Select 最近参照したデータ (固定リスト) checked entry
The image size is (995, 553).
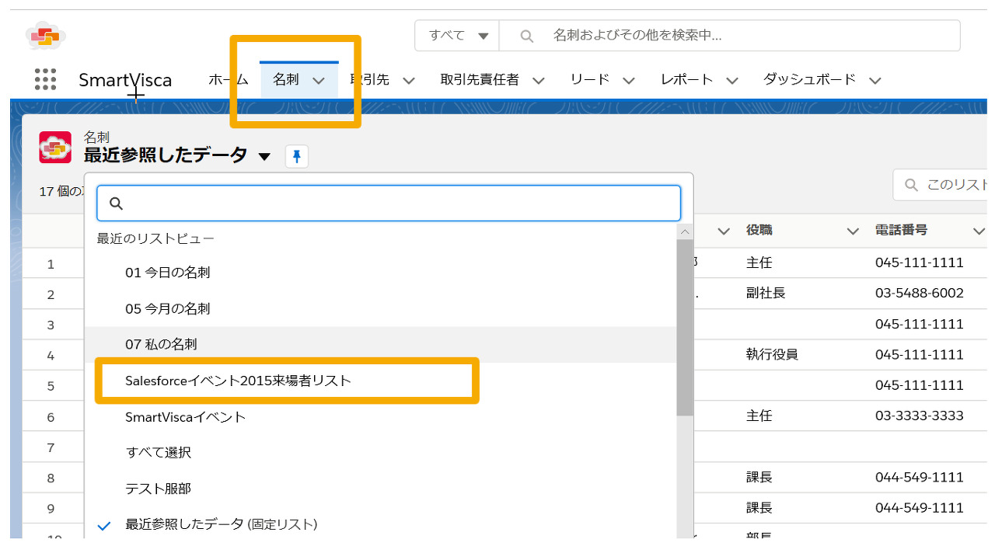(x=381, y=524)
